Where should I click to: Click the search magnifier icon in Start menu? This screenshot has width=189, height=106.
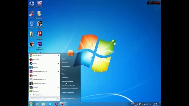[x=57, y=99]
